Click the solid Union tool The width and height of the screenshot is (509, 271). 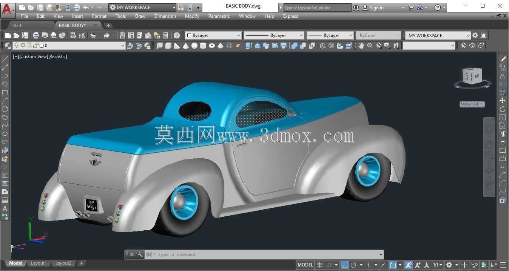(294, 46)
